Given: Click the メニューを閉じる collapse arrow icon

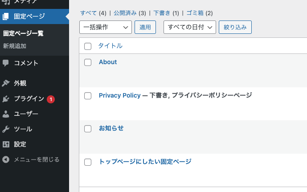Looking at the screenshot, I should click(6, 159).
